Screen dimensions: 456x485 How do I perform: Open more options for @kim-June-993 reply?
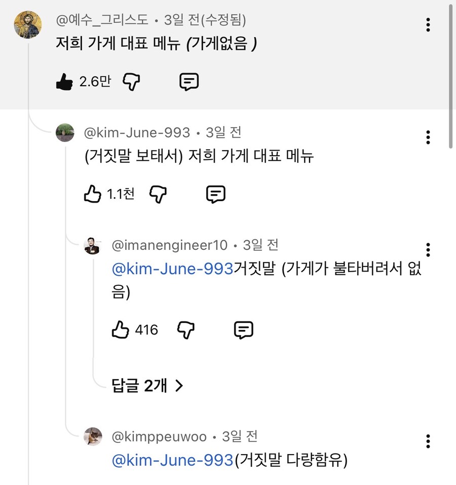tap(428, 137)
